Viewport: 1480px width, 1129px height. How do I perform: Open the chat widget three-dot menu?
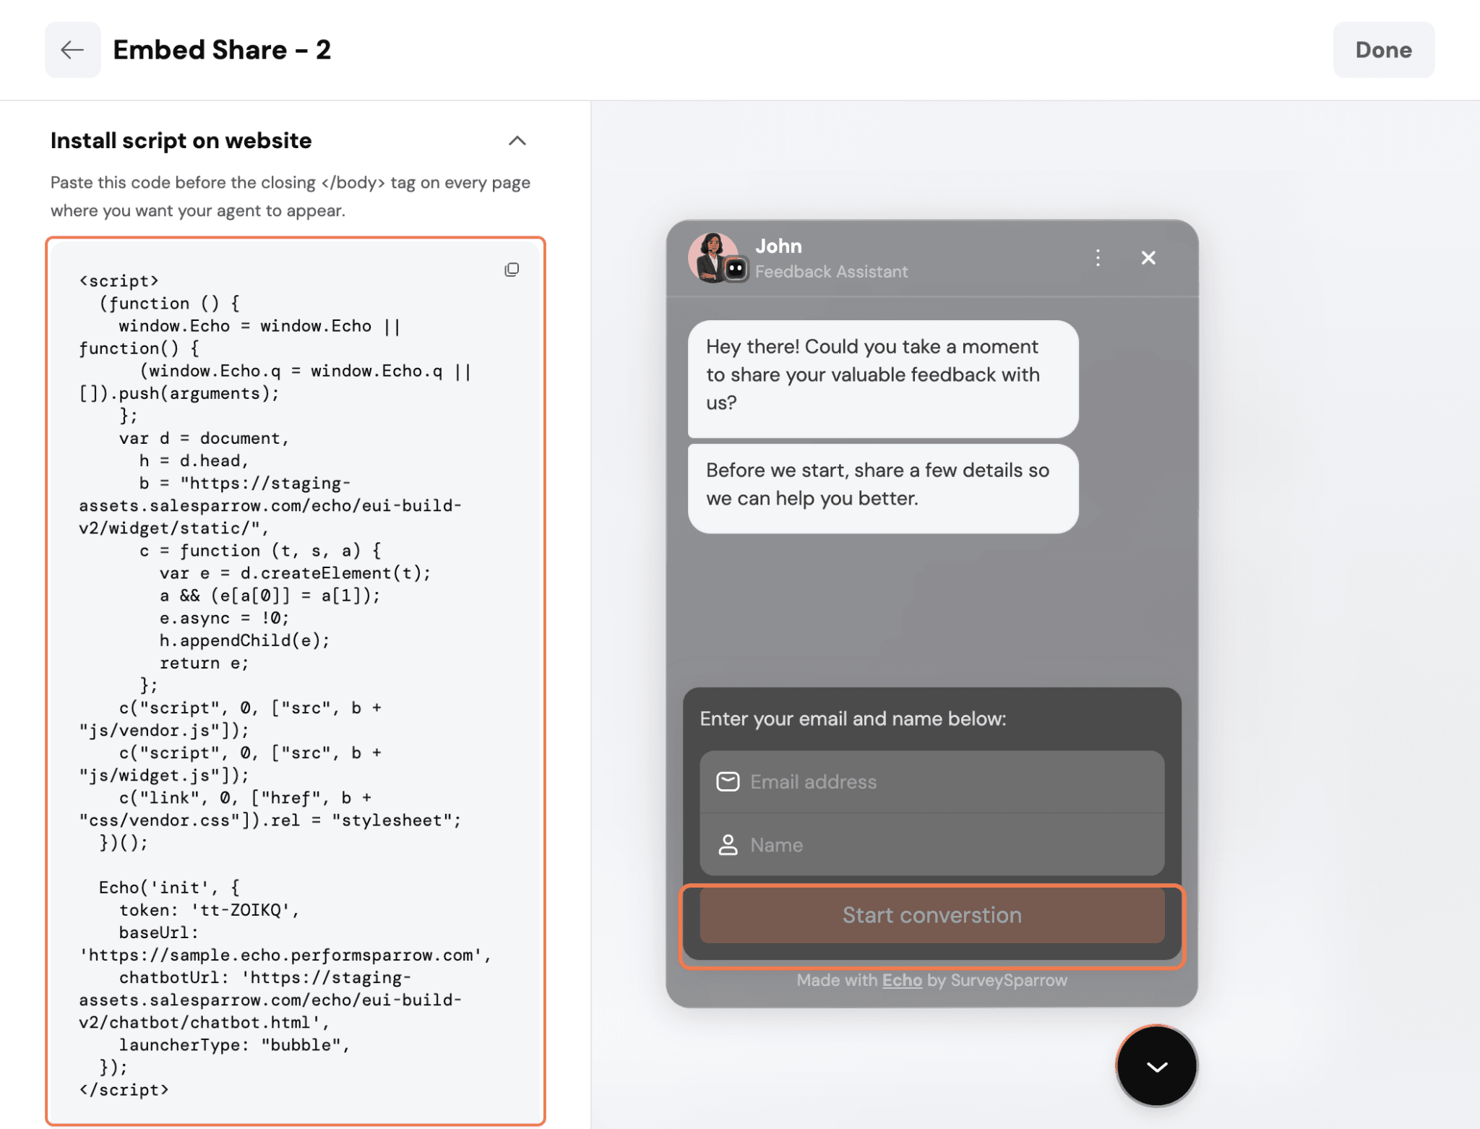click(1098, 258)
